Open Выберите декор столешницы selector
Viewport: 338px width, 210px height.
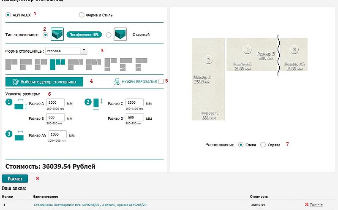pyautogui.click(x=44, y=82)
